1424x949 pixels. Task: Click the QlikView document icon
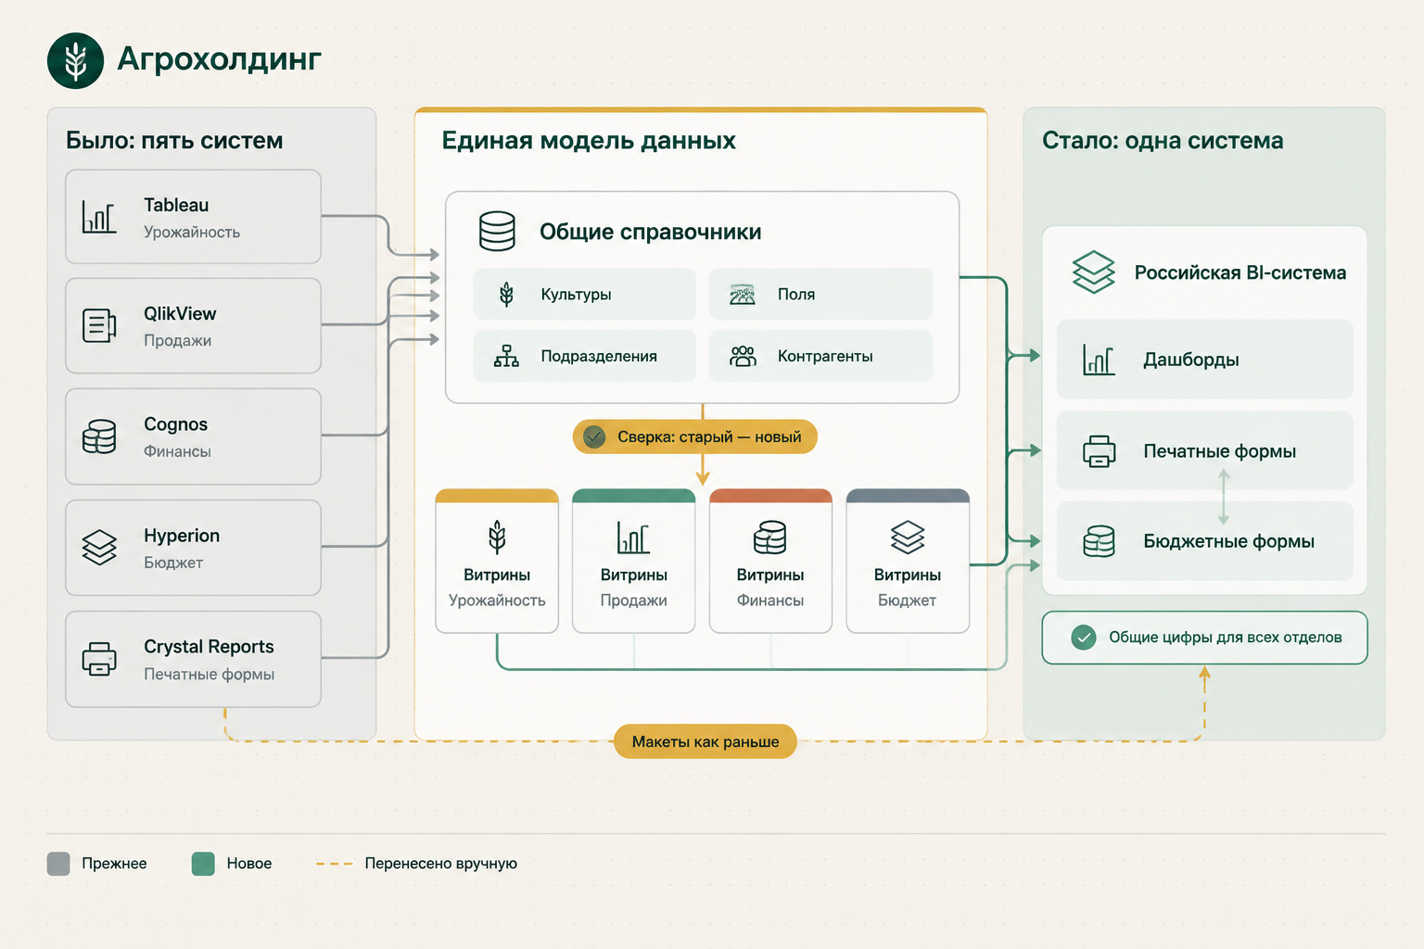(99, 325)
